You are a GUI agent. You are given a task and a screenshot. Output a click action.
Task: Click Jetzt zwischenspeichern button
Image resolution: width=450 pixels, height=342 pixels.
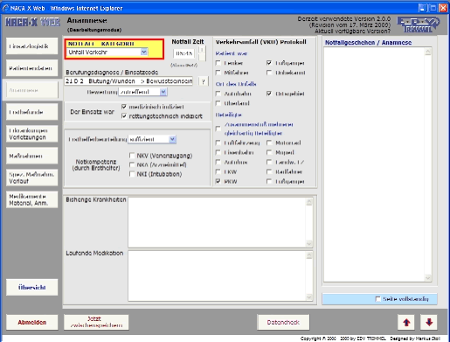[96, 322]
